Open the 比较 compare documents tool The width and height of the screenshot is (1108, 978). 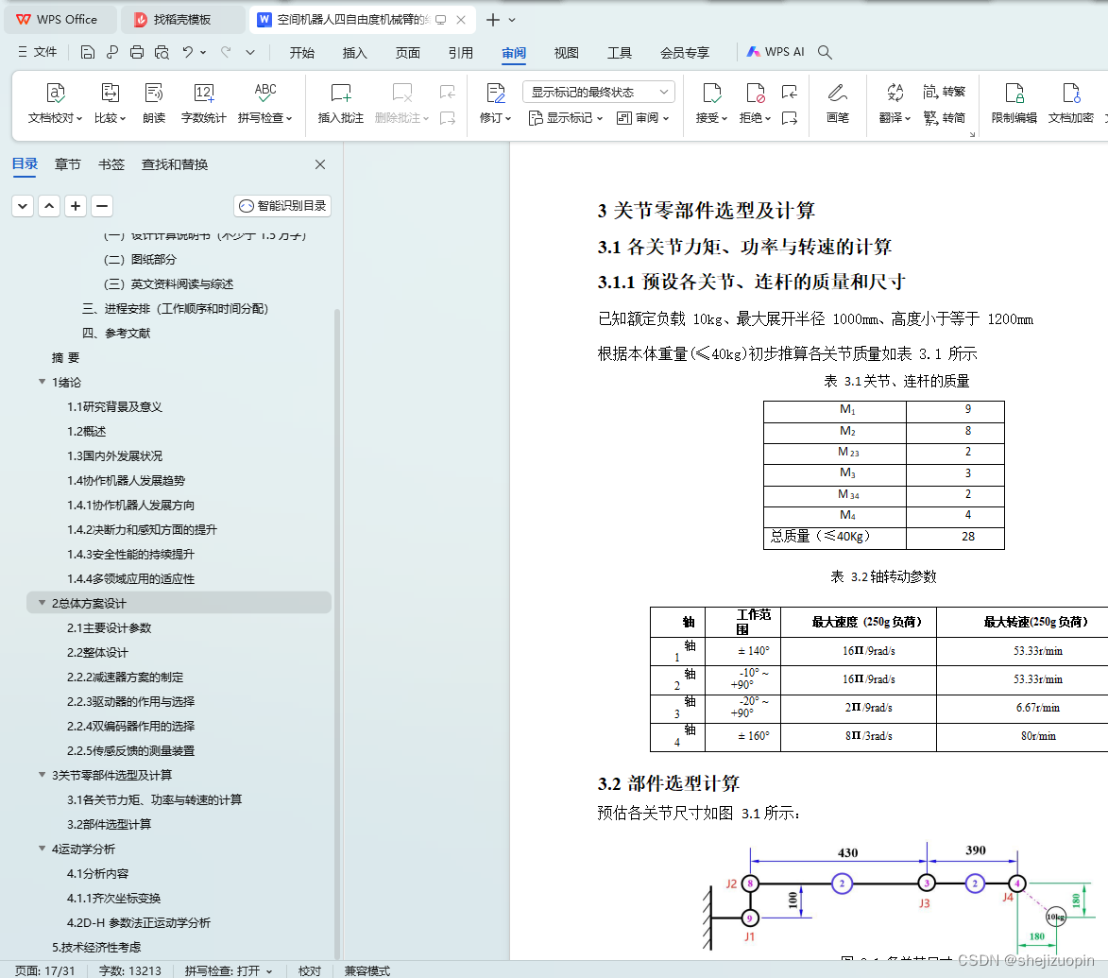click(110, 103)
